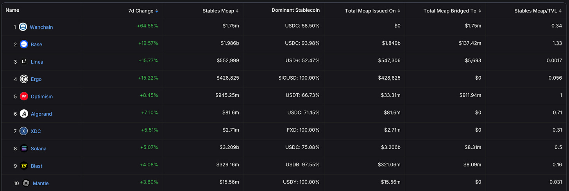
Task: Click the Mantle logo icon
Action: coord(26,183)
